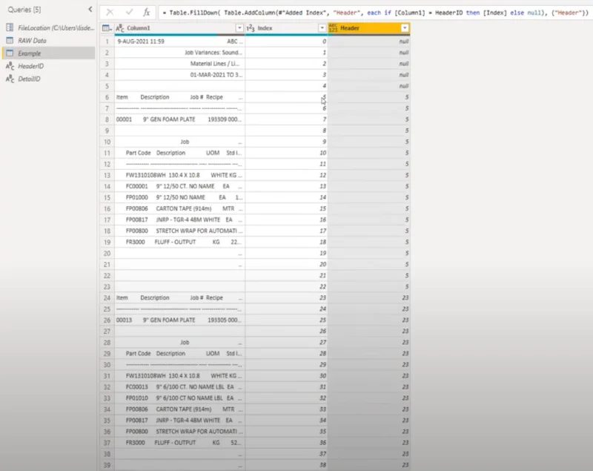593x471 pixels.
Task: Select the RAW Data query
Action: click(x=49, y=41)
